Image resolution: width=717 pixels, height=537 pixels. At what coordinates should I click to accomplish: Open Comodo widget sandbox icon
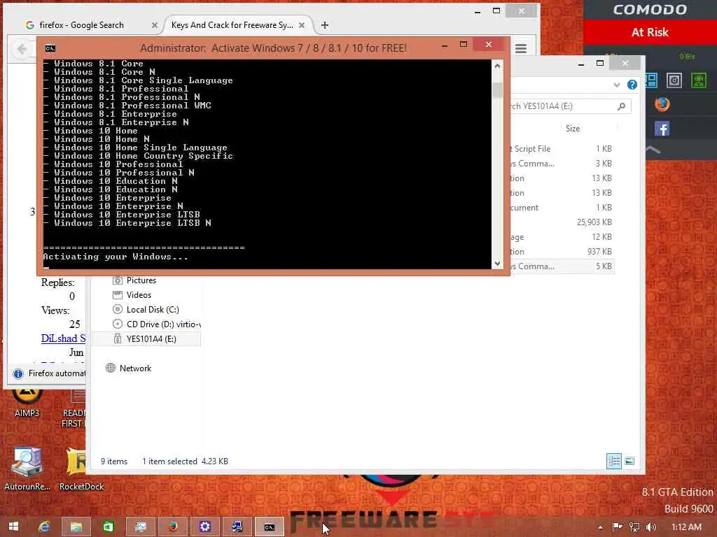[x=674, y=80]
